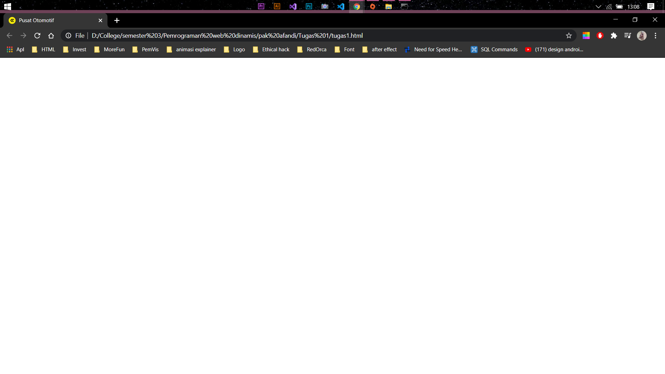
Task: Open a new tab with plus button
Action: pos(117,20)
